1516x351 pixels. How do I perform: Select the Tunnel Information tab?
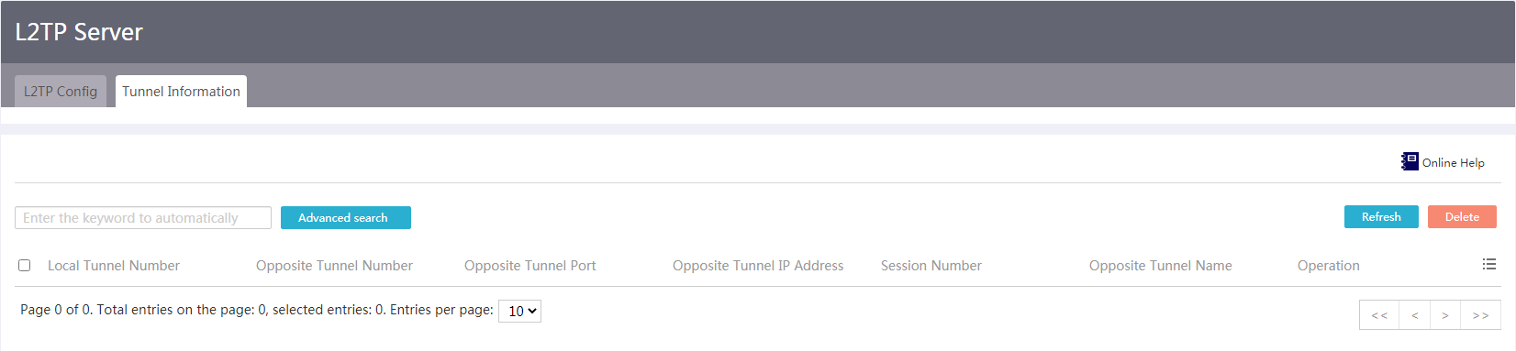(x=181, y=92)
